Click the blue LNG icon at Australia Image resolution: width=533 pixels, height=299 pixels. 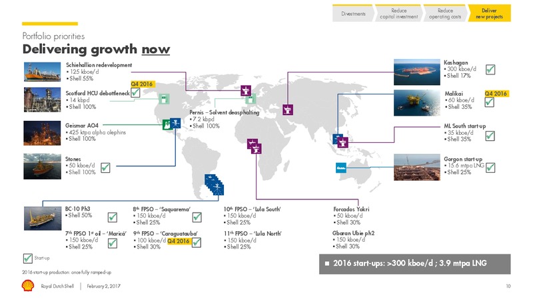click(x=341, y=168)
